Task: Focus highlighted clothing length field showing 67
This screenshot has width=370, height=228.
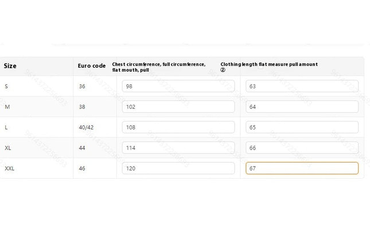Action: point(302,168)
